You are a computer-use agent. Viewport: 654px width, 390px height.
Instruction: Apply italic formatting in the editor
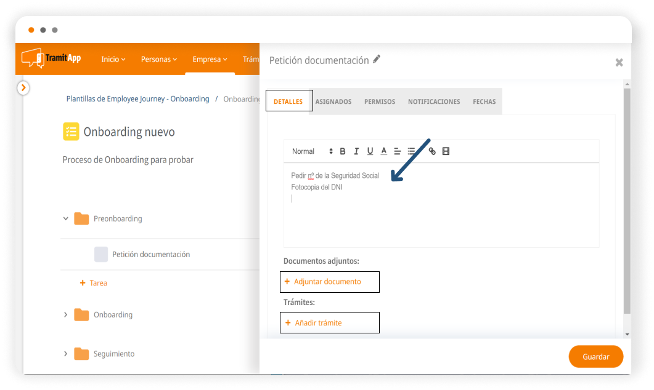(x=356, y=151)
